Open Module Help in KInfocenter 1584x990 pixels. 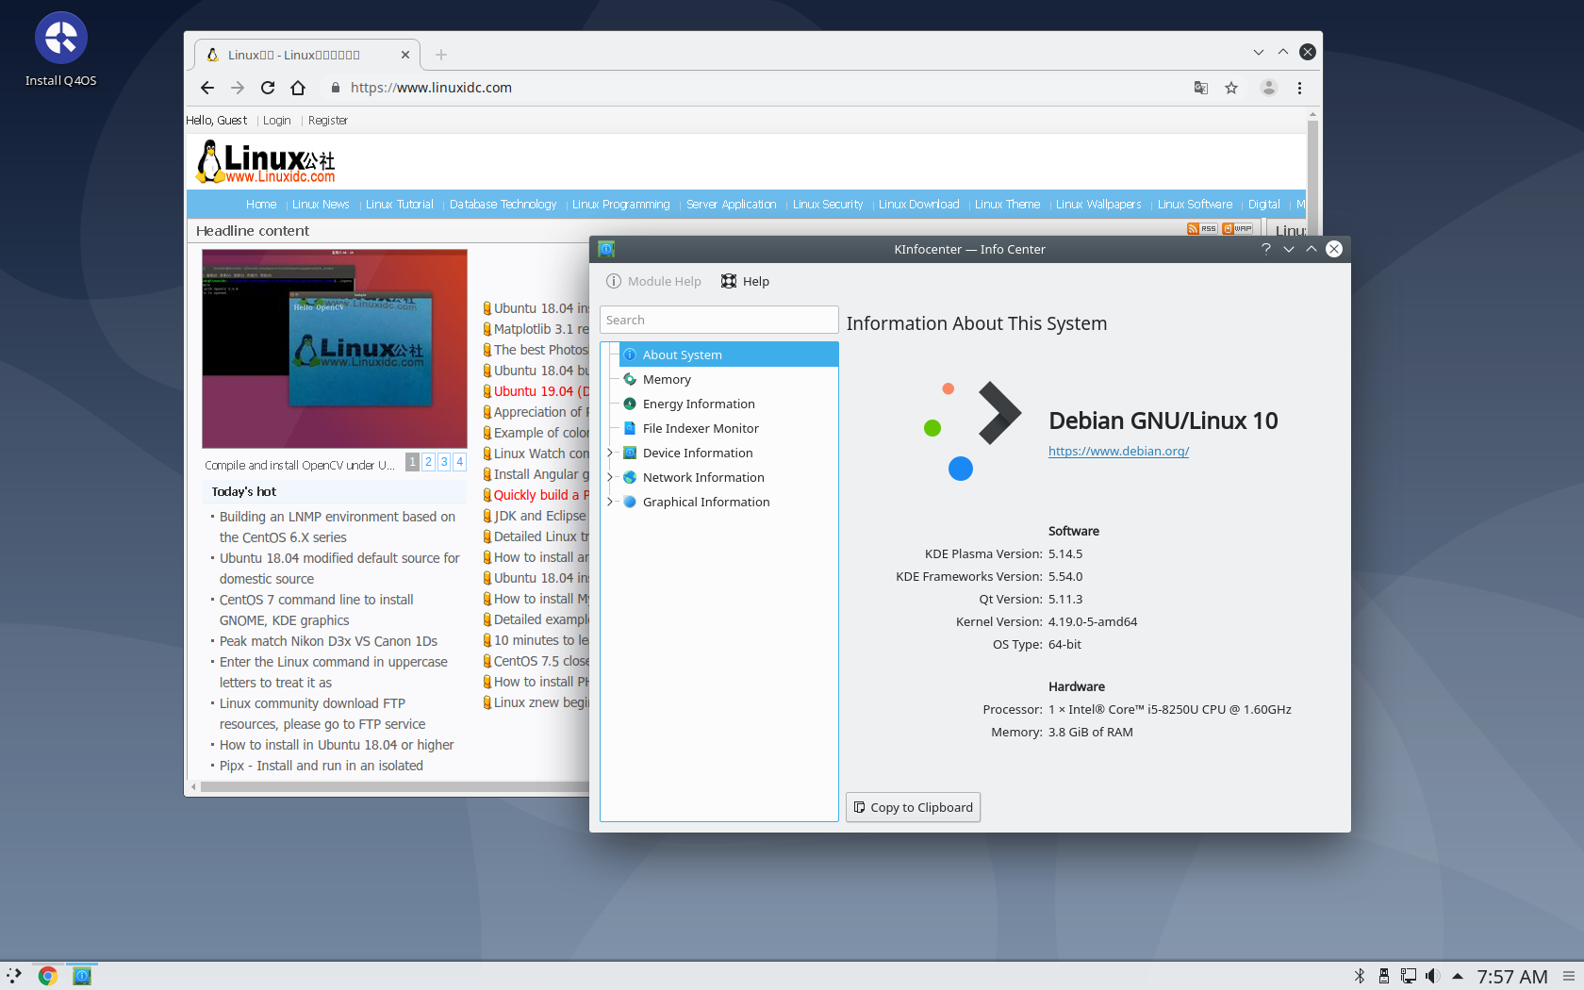pos(653,281)
